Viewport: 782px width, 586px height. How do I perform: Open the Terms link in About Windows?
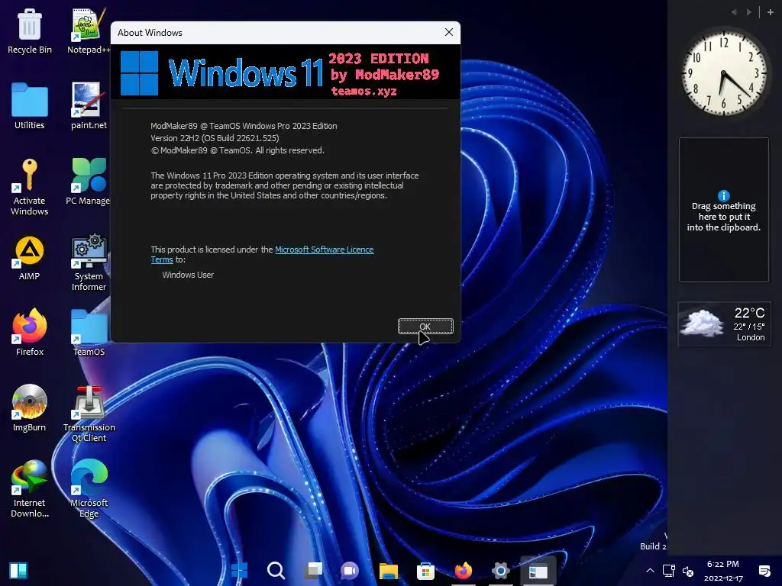click(x=162, y=259)
